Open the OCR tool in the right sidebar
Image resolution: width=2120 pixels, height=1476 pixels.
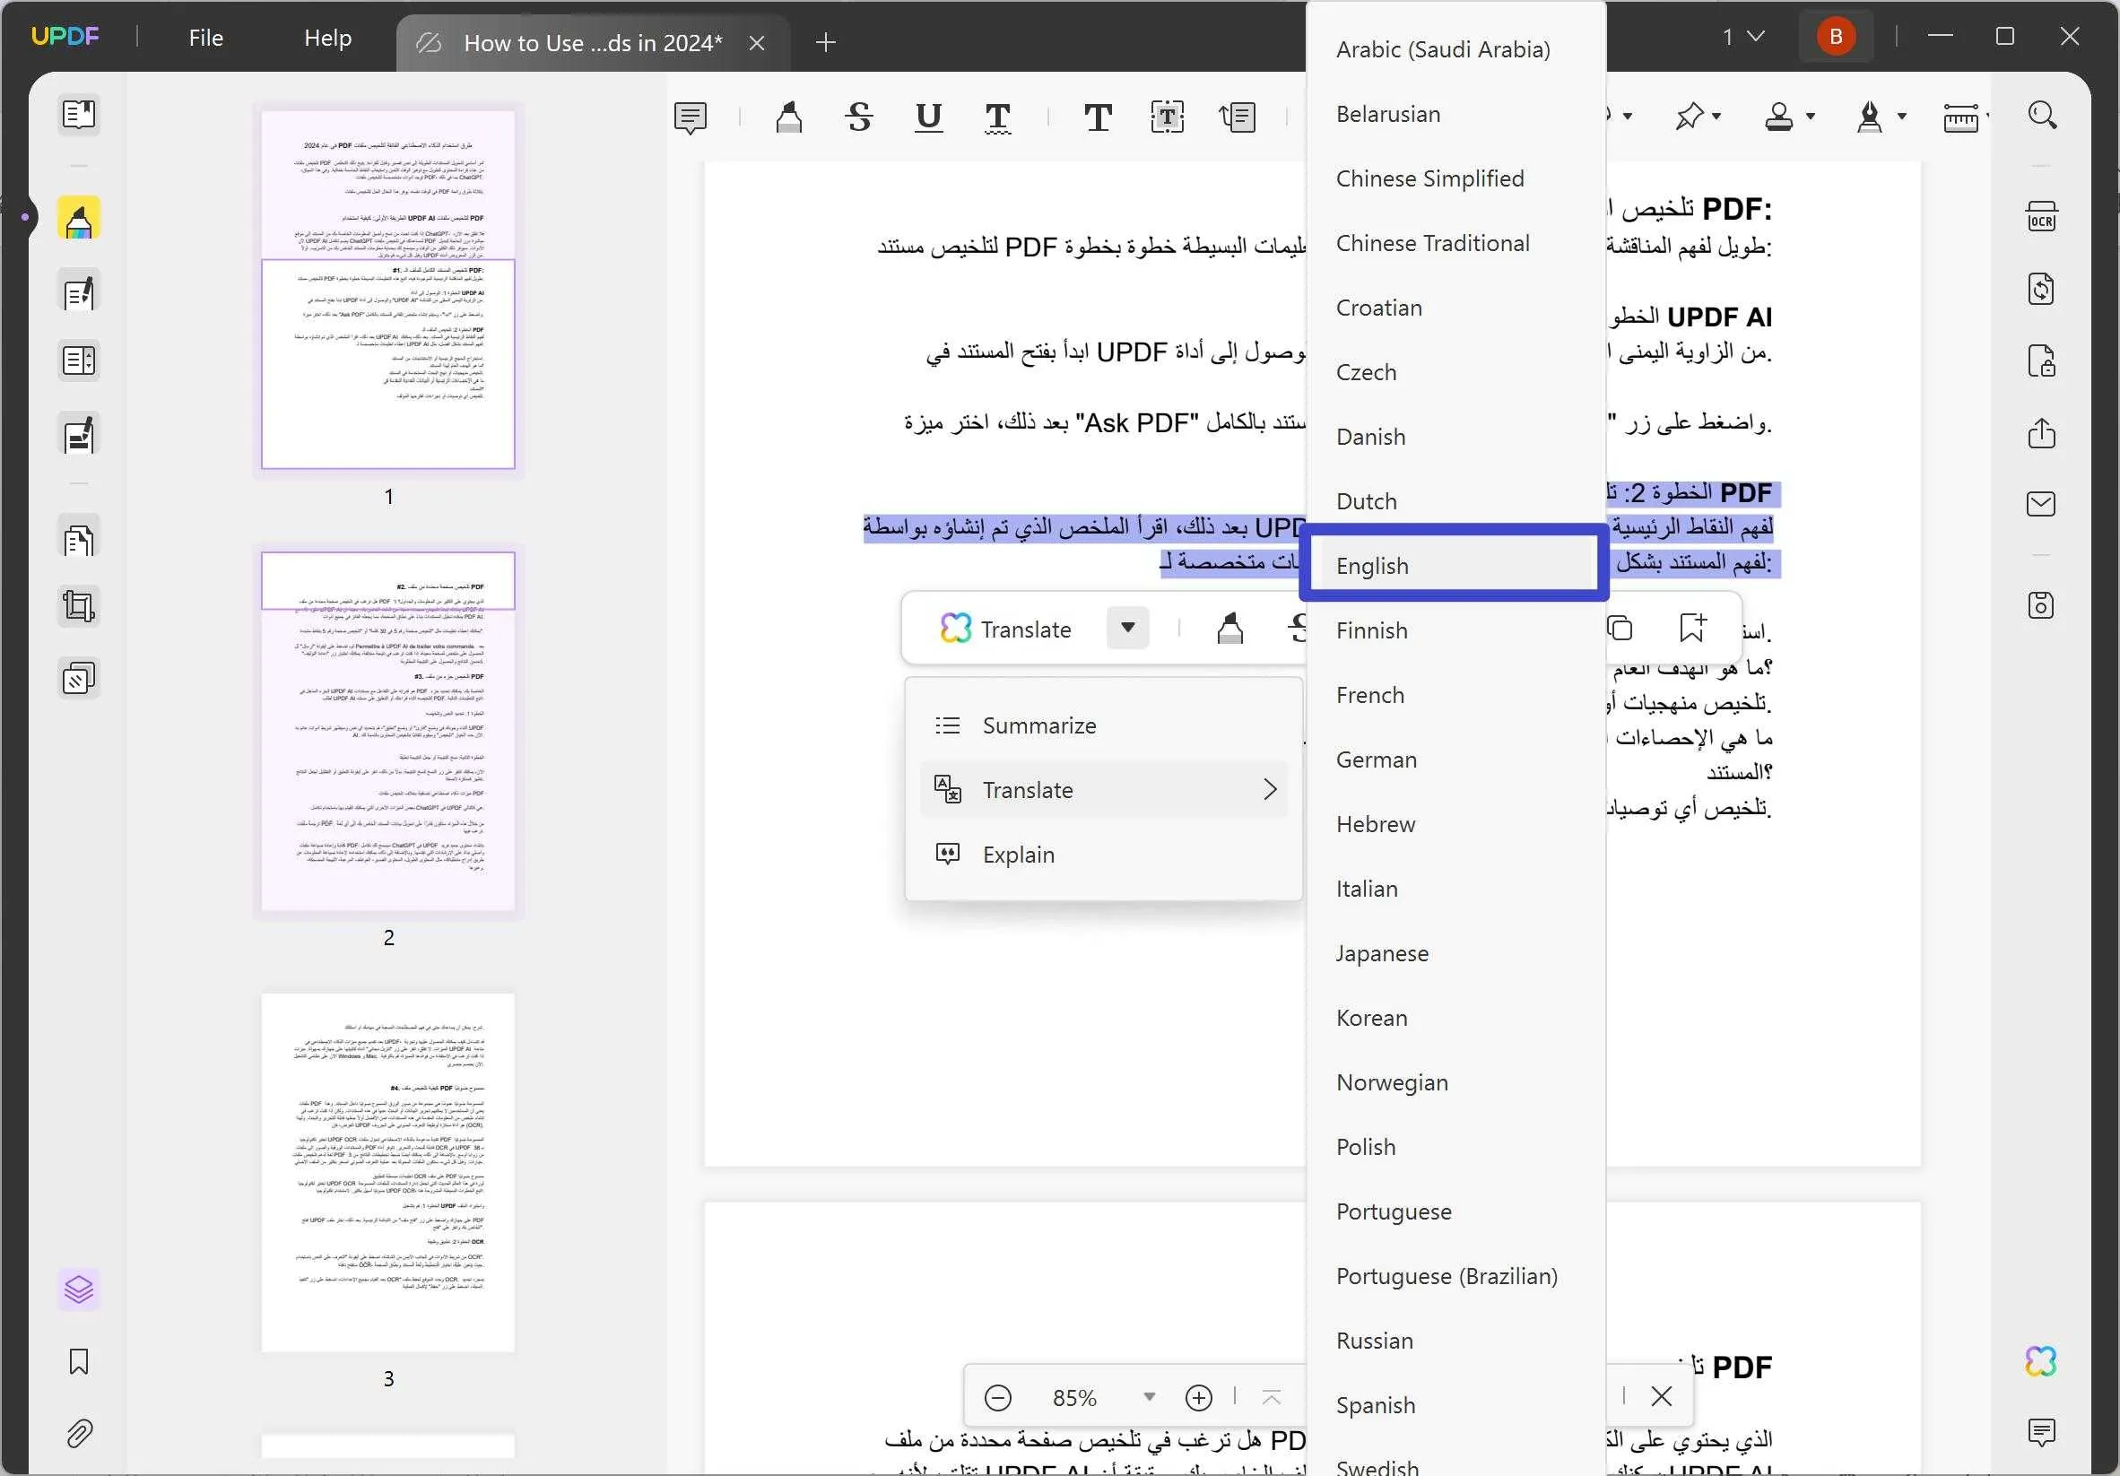(x=2043, y=217)
